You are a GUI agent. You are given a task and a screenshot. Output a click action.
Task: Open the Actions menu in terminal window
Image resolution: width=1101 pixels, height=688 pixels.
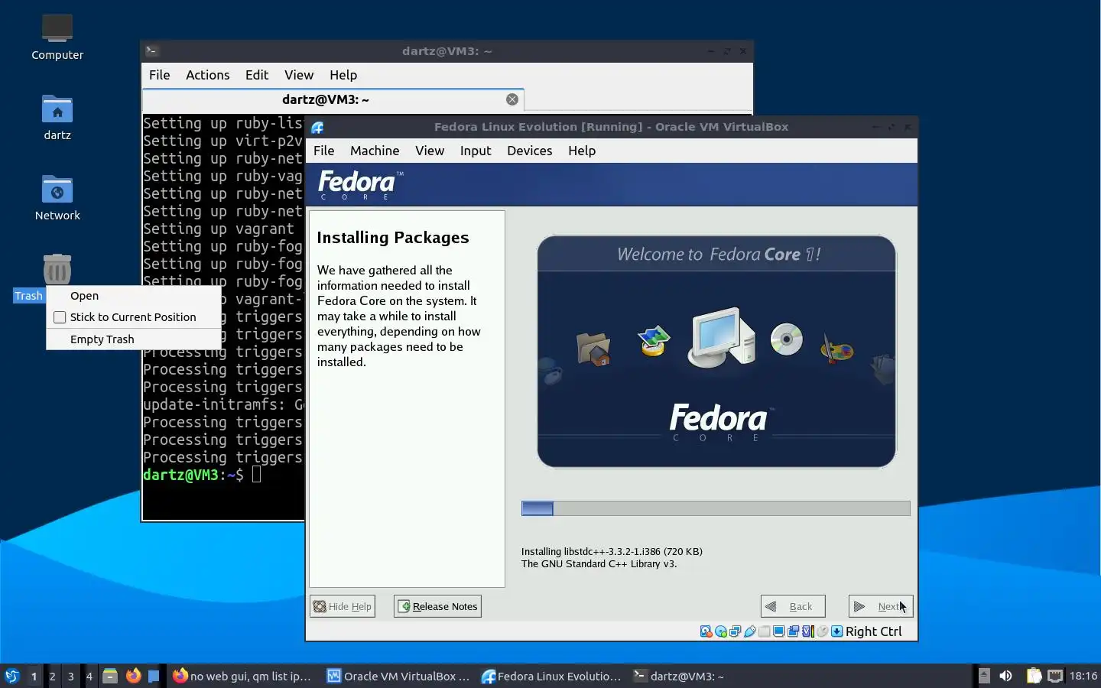coord(207,75)
